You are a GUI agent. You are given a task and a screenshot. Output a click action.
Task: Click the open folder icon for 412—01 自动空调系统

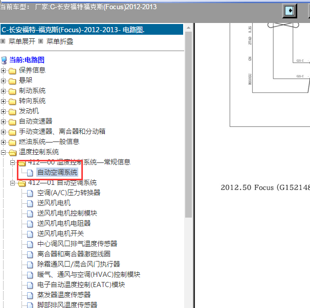tap(22, 183)
